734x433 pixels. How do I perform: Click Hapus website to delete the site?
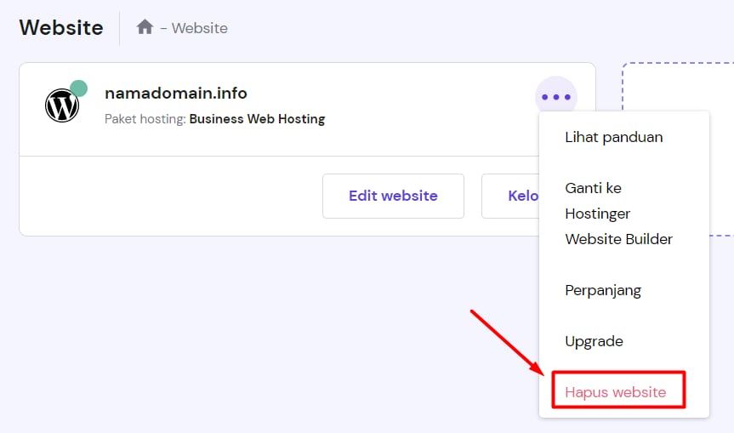(615, 392)
